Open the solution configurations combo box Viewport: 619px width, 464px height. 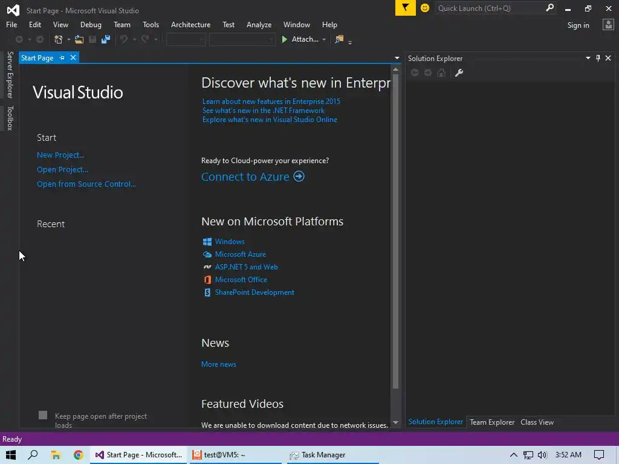(186, 39)
